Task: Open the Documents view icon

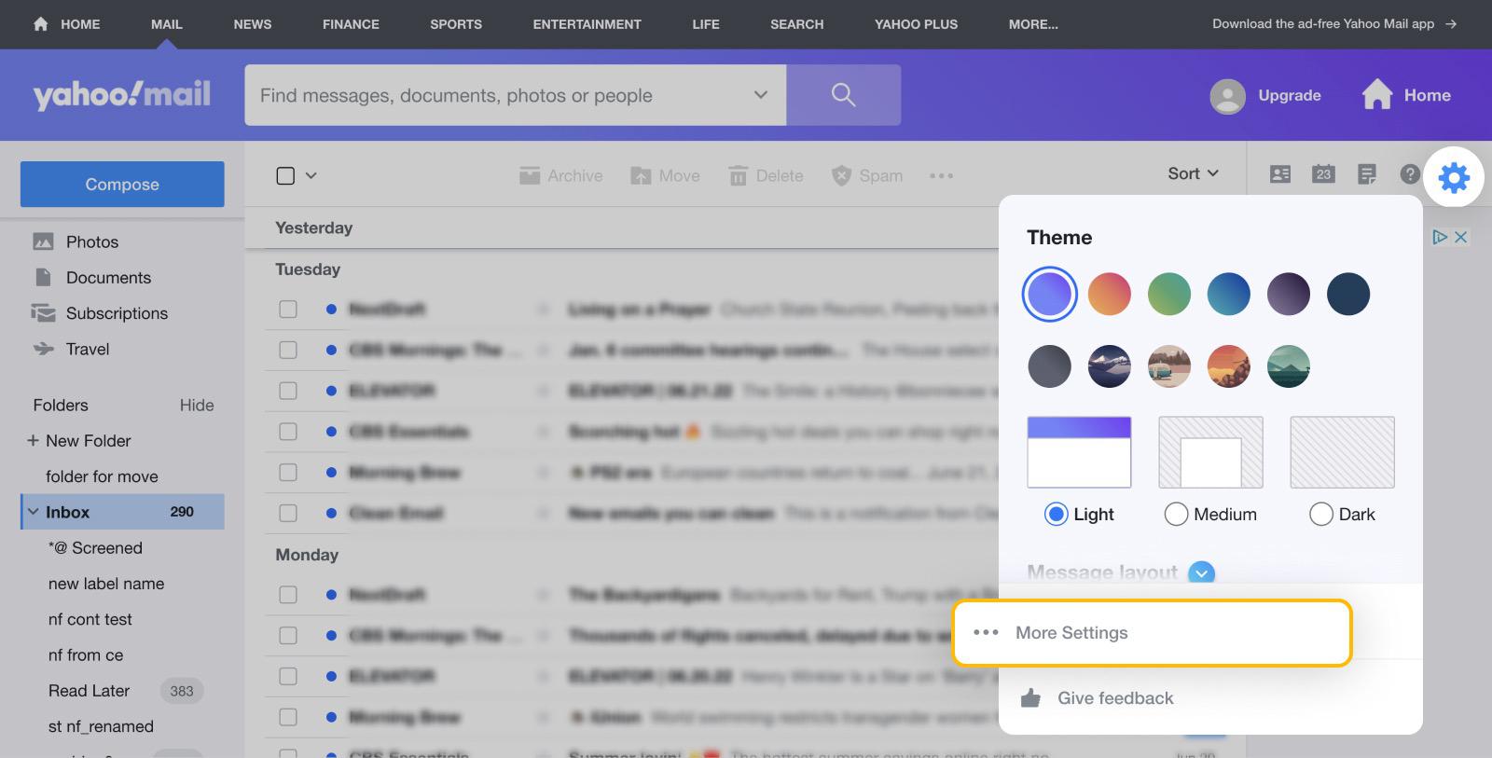Action: click(43, 277)
